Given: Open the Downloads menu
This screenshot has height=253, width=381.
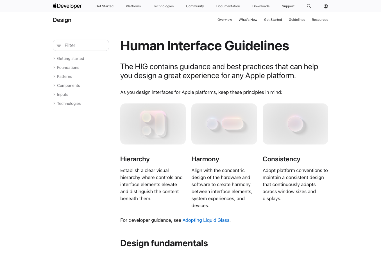Looking at the screenshot, I should 261,6.
